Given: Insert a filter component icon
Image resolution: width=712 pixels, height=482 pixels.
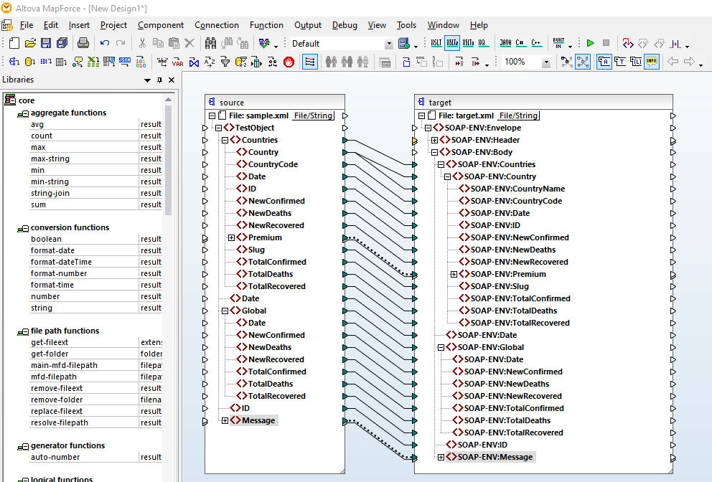Looking at the screenshot, I should pyautogui.click(x=225, y=62).
